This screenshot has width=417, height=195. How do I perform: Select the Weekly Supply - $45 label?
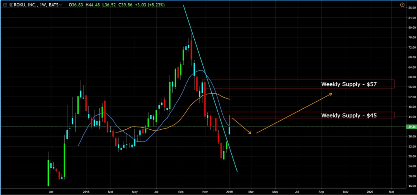pyautogui.click(x=349, y=116)
